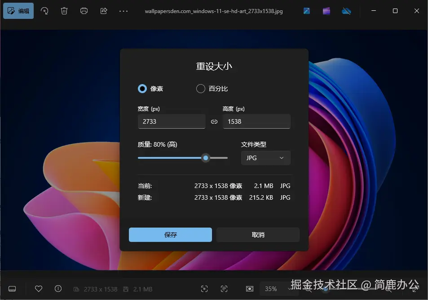Fit the image to the window
428x300 pixels.
click(x=249, y=289)
